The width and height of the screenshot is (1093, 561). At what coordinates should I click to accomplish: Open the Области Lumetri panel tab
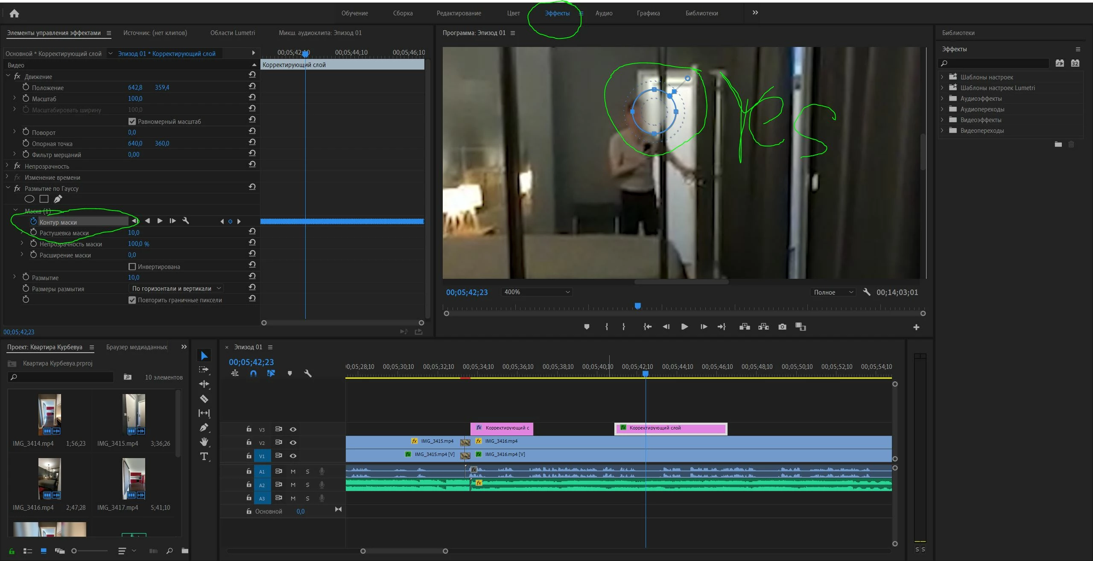tap(232, 33)
